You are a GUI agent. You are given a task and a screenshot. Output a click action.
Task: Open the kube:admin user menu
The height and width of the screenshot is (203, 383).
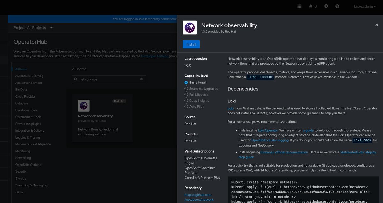click(x=365, y=6)
